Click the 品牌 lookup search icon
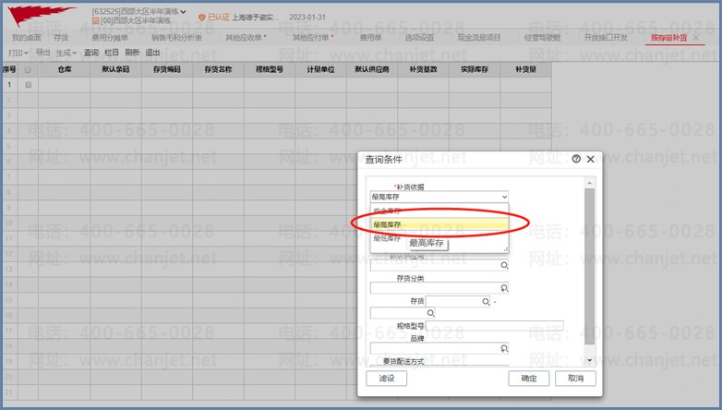The image size is (722, 410). [504, 348]
